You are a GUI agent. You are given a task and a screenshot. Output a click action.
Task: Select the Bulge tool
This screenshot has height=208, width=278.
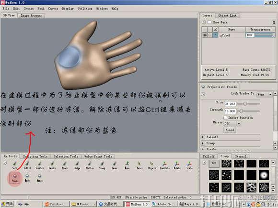[x=77, y=165]
